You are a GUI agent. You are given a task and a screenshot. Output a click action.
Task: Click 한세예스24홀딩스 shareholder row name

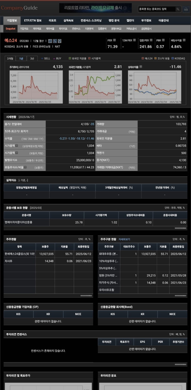pos(20,254)
